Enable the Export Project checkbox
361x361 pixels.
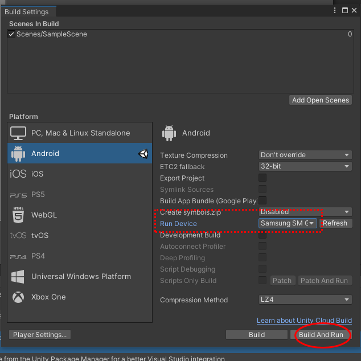click(x=262, y=178)
